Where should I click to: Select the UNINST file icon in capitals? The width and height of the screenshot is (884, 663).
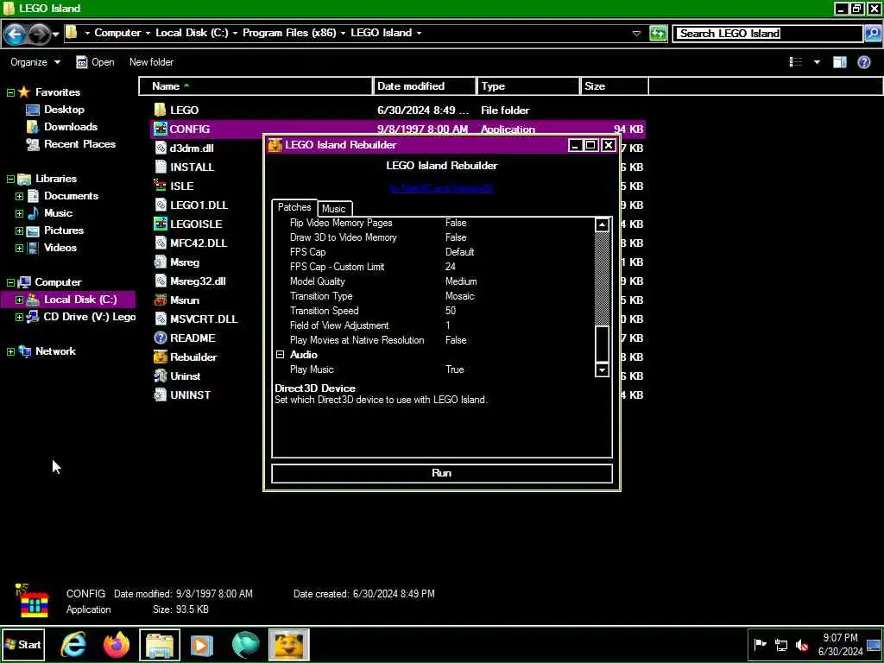(160, 395)
